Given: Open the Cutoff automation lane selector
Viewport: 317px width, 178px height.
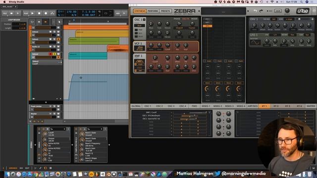Looking at the screenshot, I should (x=47, y=62).
